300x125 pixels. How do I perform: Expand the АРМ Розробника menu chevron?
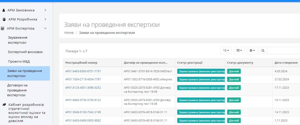[45, 19]
